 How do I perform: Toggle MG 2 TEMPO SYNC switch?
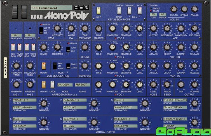click(x=33, y=47)
